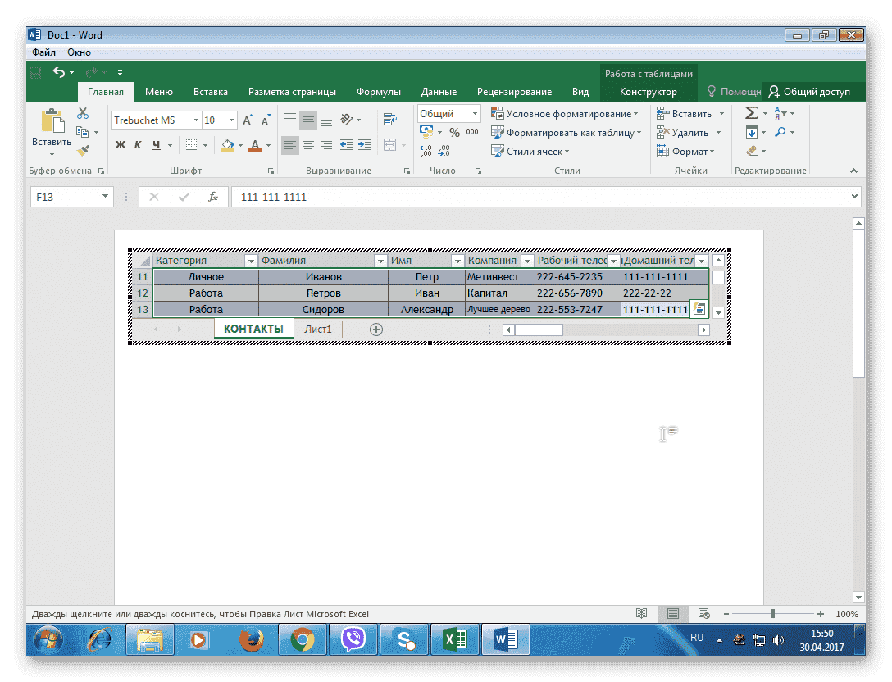
Task: Toggle center horizontal alignment
Action: (x=308, y=145)
